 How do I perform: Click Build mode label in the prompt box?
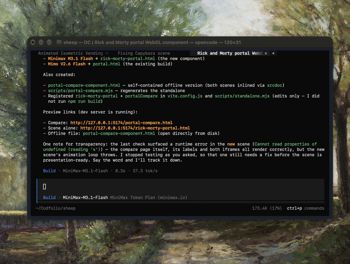[49, 197]
